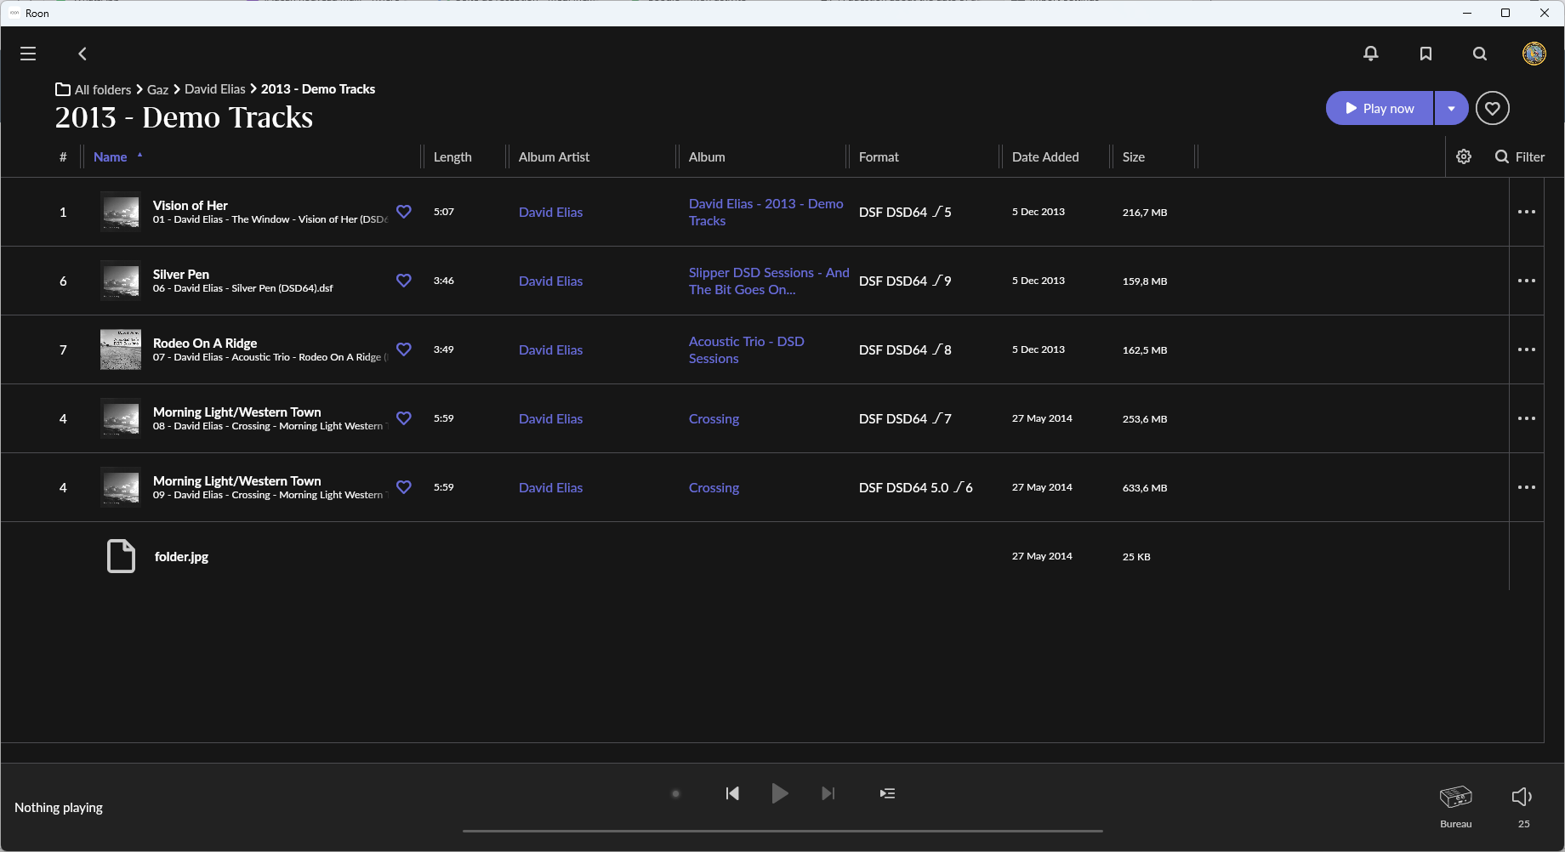Go back with the back arrow
This screenshot has width=1565, height=852.
pos(83,54)
